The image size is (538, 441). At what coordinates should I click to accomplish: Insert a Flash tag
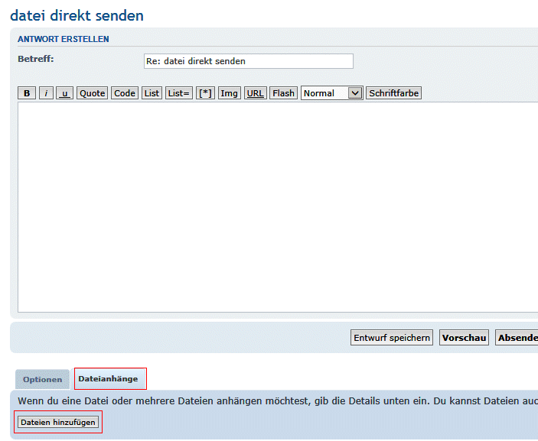(x=283, y=93)
